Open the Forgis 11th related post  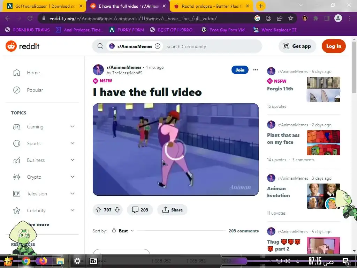[x=280, y=89]
